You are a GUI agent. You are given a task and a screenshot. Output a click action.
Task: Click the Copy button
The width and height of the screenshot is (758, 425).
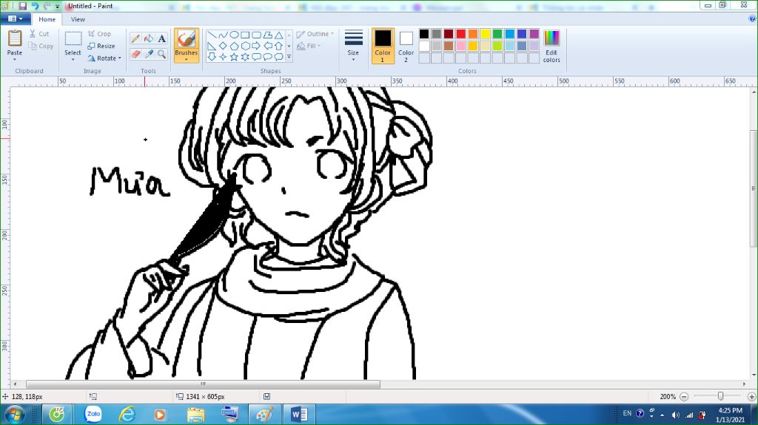coord(41,46)
